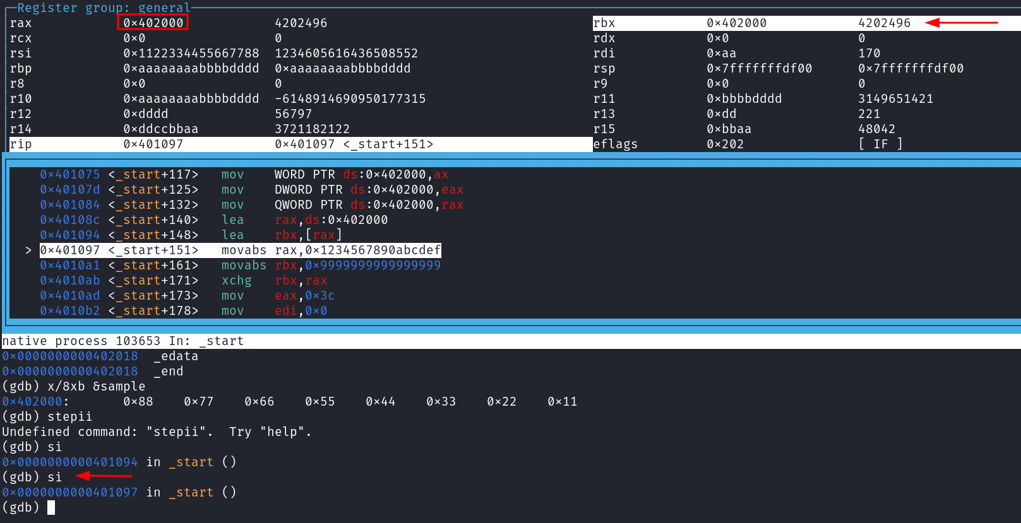Click the red-boxed rax value 0x402000
Viewport: 1021px width, 523px height.
click(153, 23)
